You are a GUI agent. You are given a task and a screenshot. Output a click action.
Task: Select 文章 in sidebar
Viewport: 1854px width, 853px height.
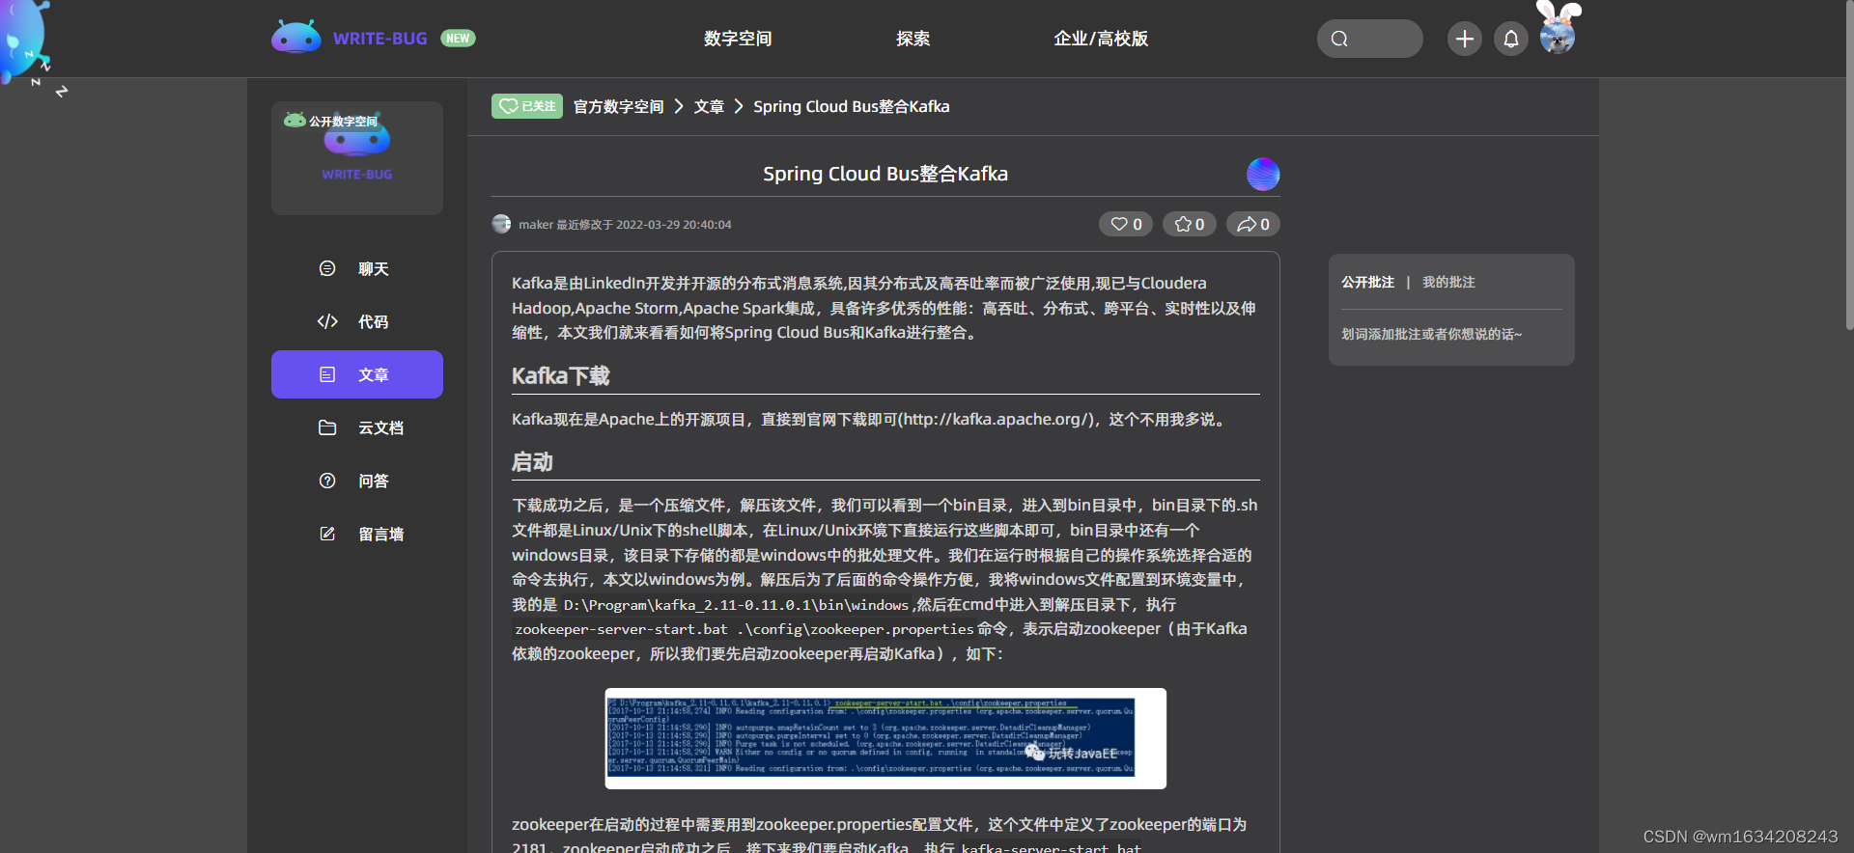(x=357, y=374)
